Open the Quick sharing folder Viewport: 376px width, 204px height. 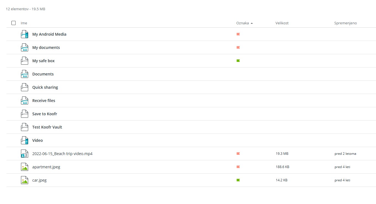(x=45, y=87)
